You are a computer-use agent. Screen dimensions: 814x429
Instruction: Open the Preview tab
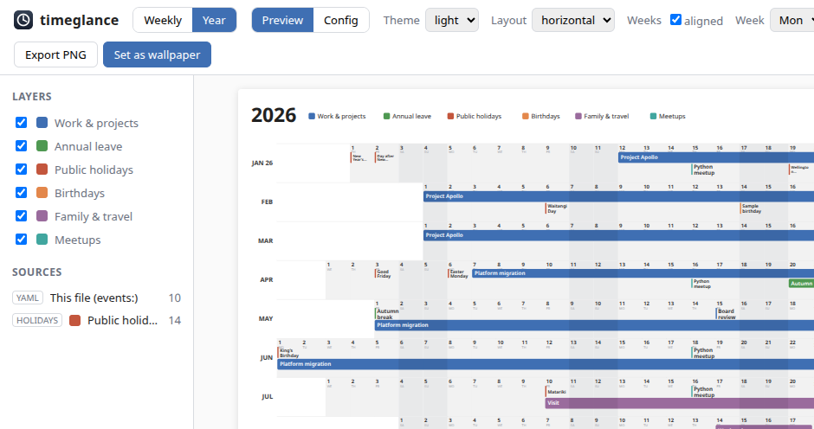pyautogui.click(x=282, y=20)
